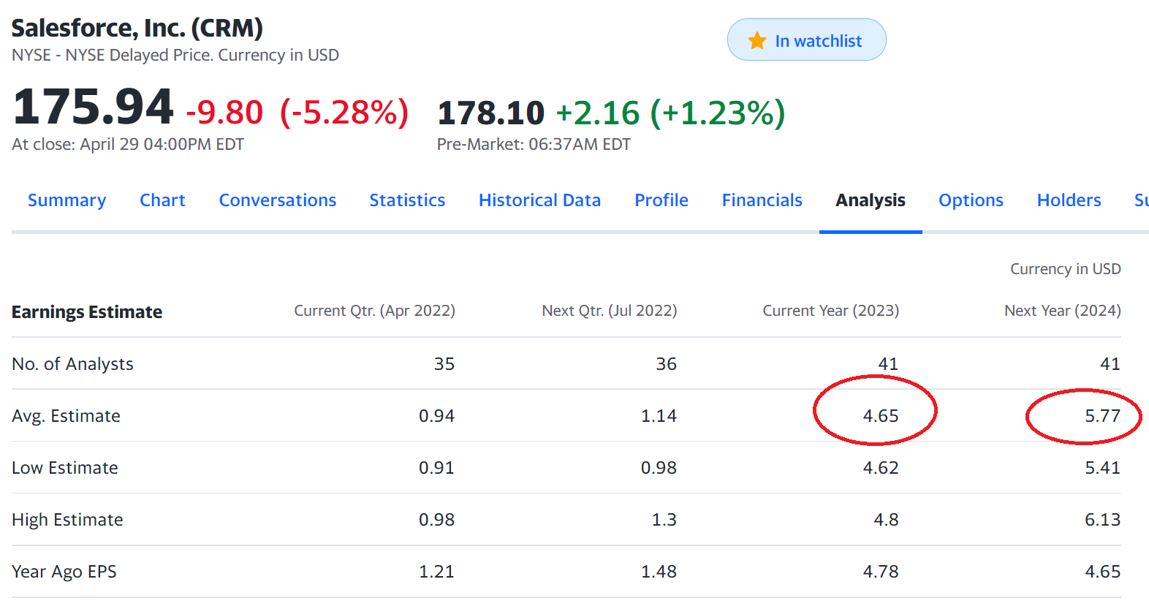This screenshot has width=1149, height=609.
Task: Click the 1.48 Year Ago EPS value
Action: coord(659,572)
